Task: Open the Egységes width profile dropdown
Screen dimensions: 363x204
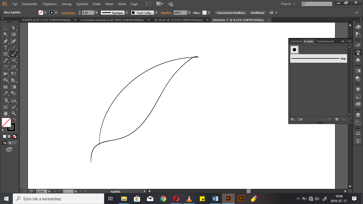Action: (x=127, y=13)
